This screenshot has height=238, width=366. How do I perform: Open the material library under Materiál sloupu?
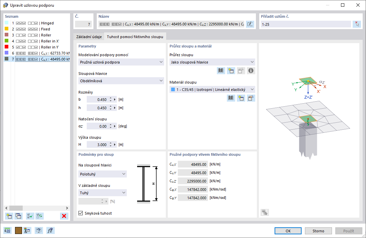[231, 98]
